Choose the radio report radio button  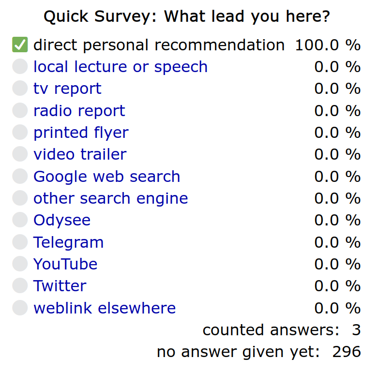pos(20,111)
